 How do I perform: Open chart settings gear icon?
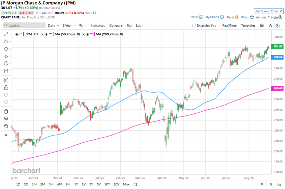(x=262, y=25)
